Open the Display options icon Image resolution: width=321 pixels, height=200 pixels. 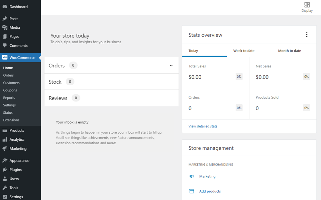(307, 5)
